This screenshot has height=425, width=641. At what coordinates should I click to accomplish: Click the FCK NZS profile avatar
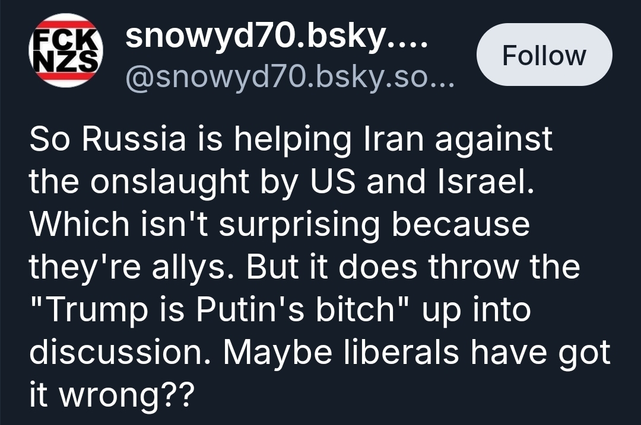coord(66,51)
